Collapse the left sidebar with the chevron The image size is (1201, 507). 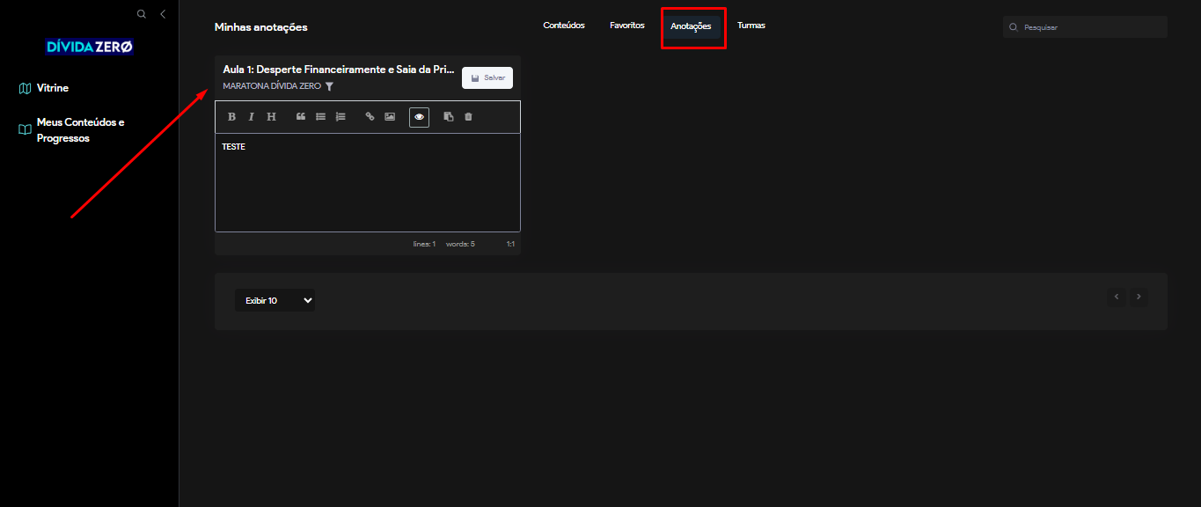pos(163,14)
